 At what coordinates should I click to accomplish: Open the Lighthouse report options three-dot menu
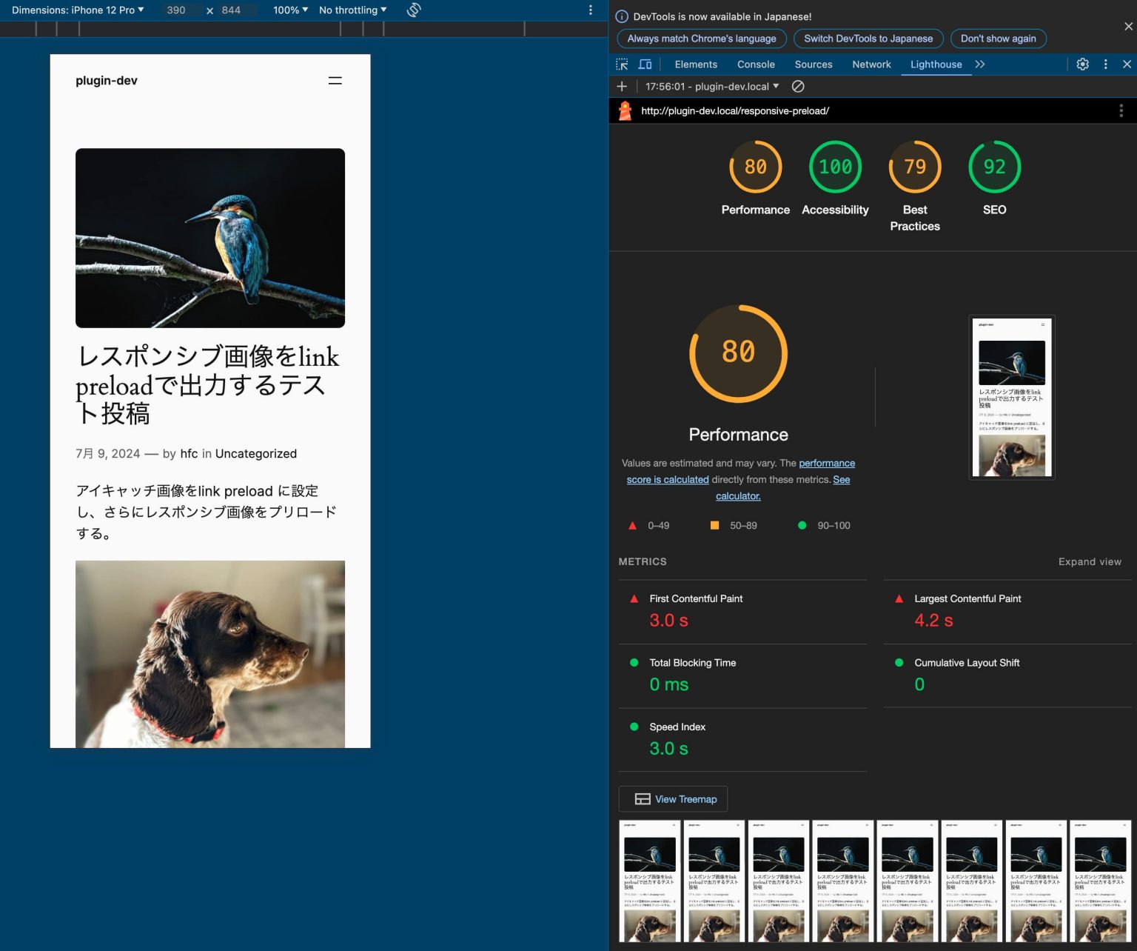pos(1121,110)
